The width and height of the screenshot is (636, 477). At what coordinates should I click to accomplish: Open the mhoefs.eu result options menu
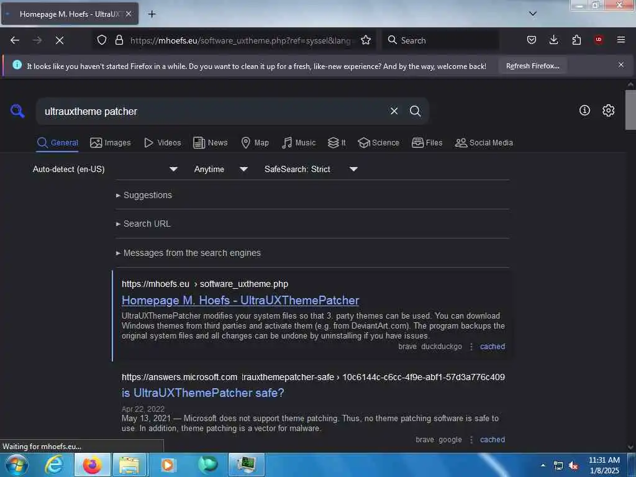471,347
